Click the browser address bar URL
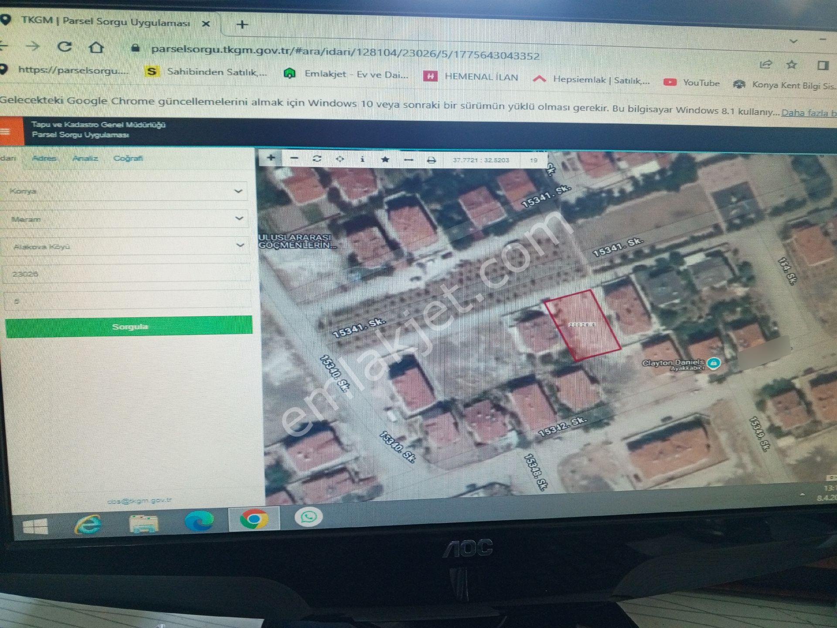837x628 pixels. pyautogui.click(x=345, y=52)
